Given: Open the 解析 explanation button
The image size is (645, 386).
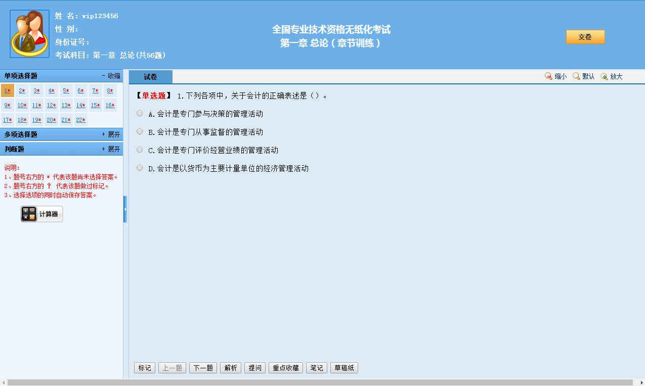Looking at the screenshot, I should tap(231, 368).
